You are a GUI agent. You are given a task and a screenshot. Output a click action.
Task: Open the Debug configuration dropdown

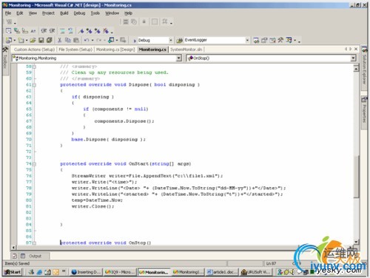pos(170,40)
